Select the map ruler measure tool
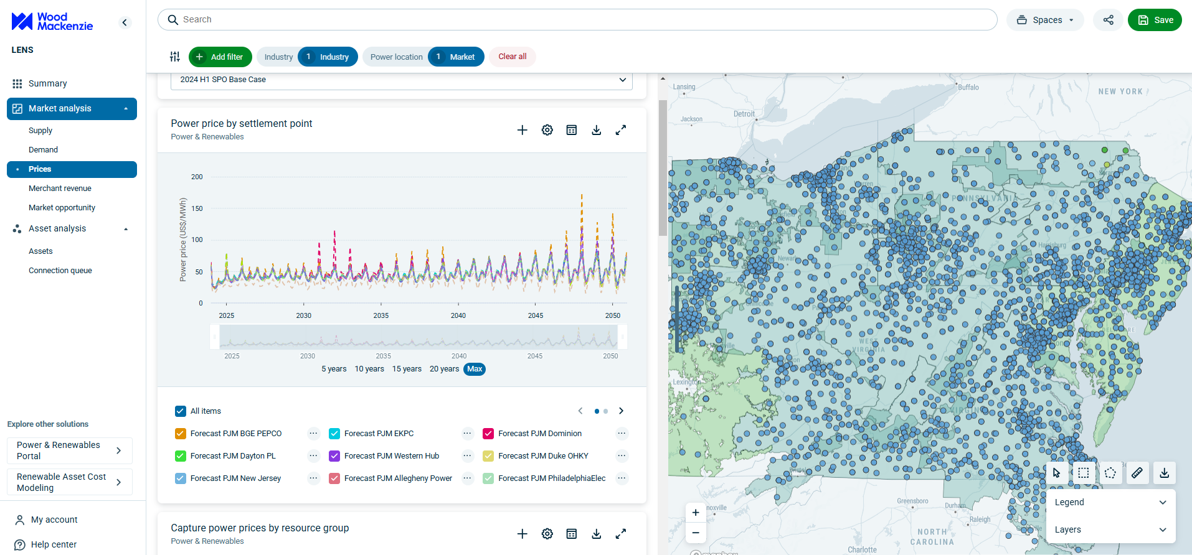This screenshot has width=1192, height=555. pos(1137,473)
